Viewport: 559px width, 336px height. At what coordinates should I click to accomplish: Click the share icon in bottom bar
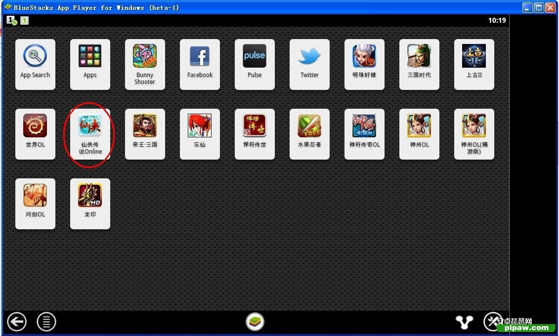465,322
